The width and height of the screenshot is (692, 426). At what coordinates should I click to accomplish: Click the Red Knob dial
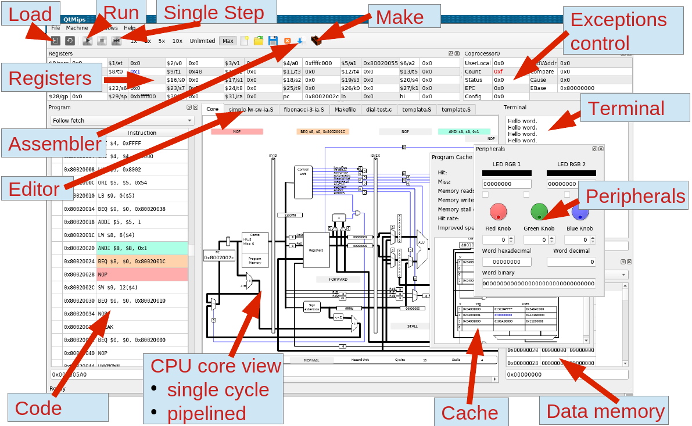(x=499, y=212)
